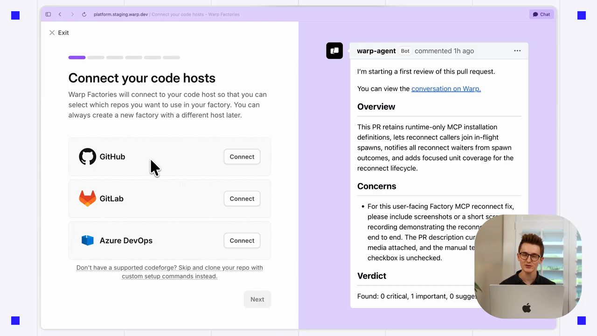Screen dimensions: 597x336
Task: Connect the GitHub code host
Action: 242,157
